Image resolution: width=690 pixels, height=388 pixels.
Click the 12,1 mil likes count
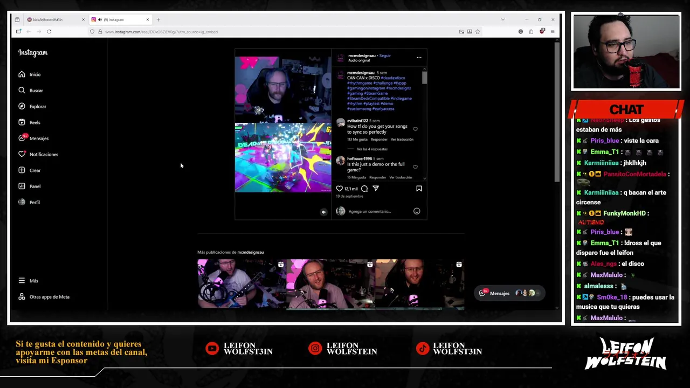coord(351,189)
